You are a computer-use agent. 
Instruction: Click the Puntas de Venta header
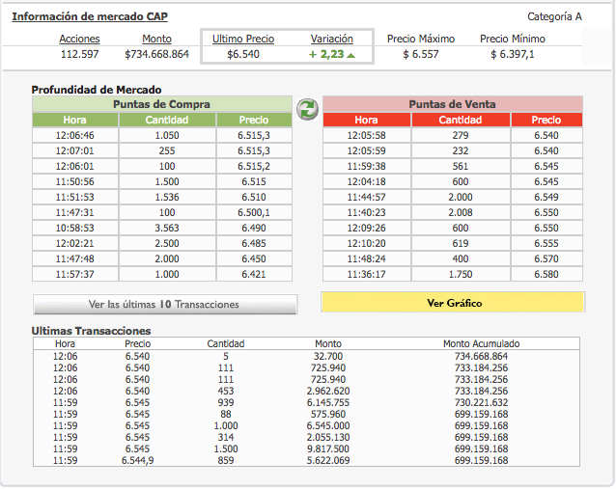pyautogui.click(x=453, y=104)
